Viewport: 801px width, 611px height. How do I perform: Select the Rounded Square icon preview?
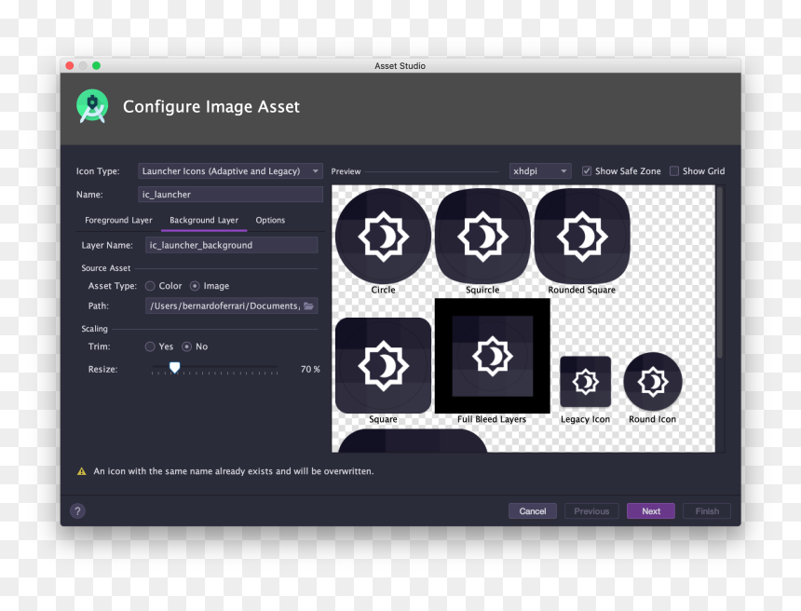tap(582, 236)
